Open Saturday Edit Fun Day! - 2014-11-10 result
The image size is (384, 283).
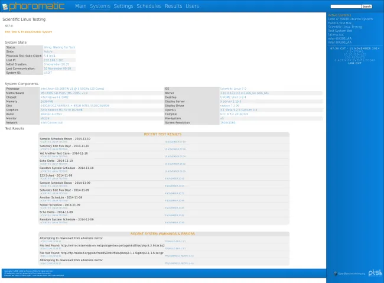tap(64, 146)
